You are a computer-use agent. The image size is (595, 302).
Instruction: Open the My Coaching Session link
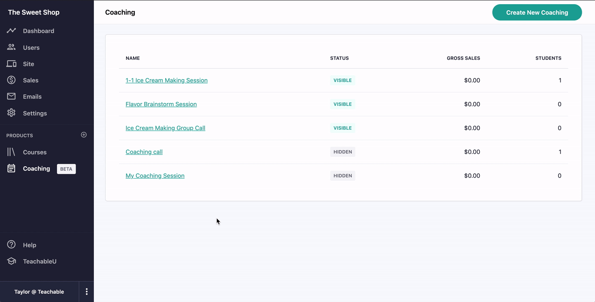155,176
